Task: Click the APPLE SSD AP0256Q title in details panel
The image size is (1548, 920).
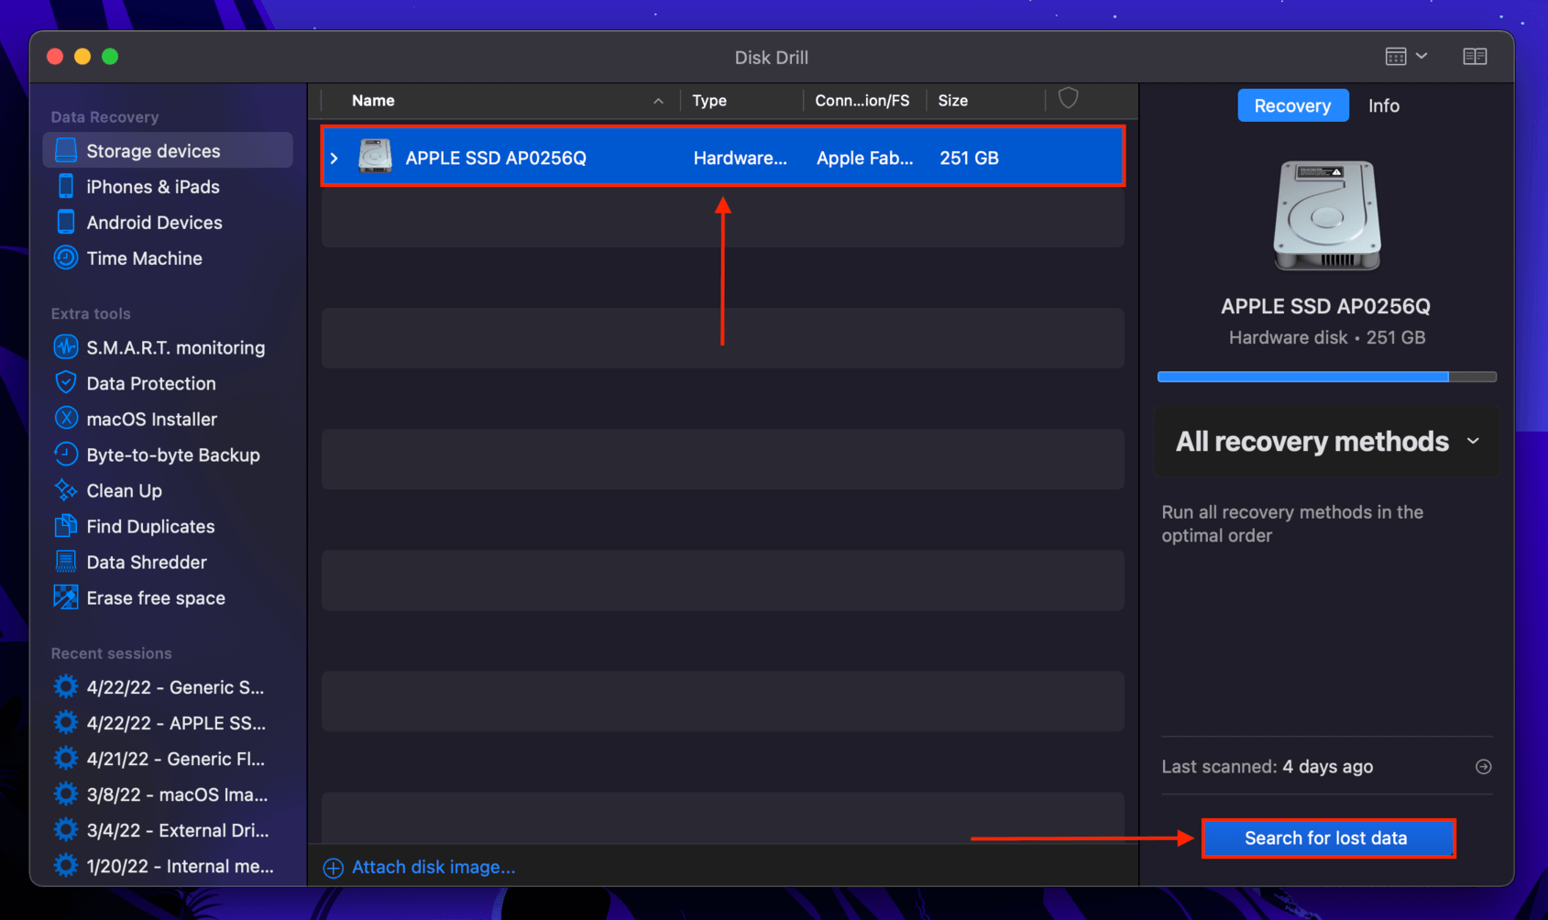Action: point(1325,306)
